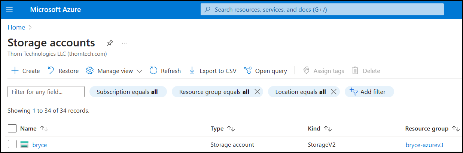Click the plus icon beside Create
The width and height of the screenshot is (463, 153).
(15, 71)
